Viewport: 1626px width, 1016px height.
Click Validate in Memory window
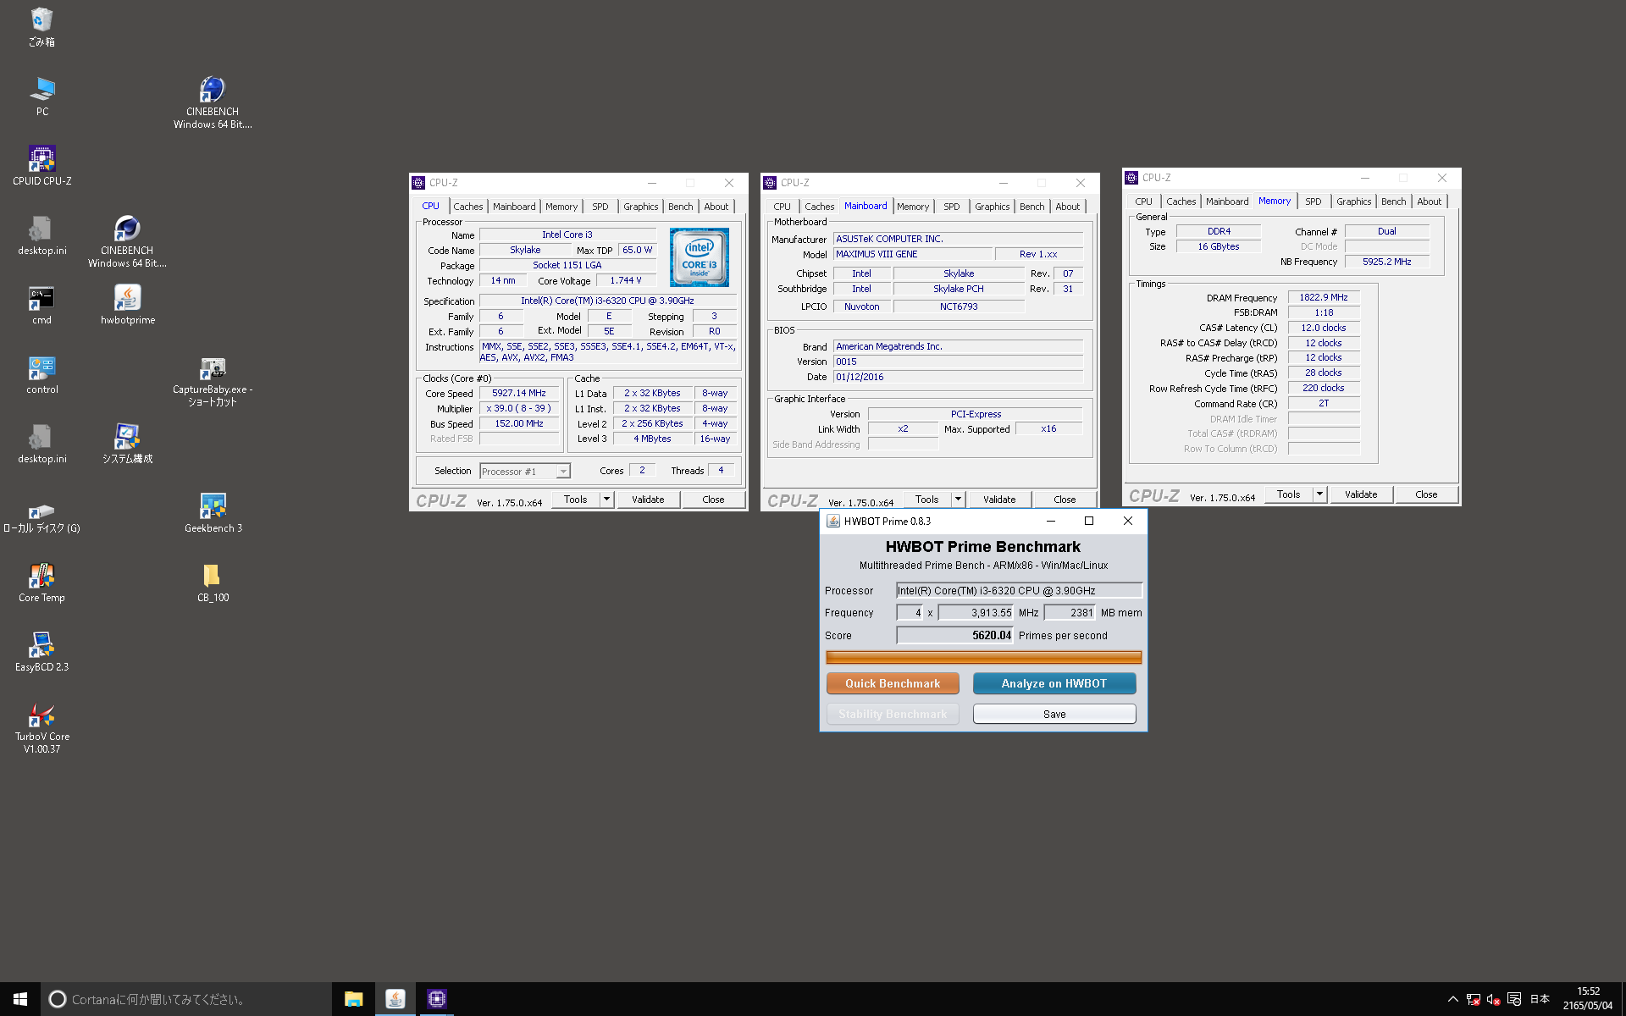1361,494
